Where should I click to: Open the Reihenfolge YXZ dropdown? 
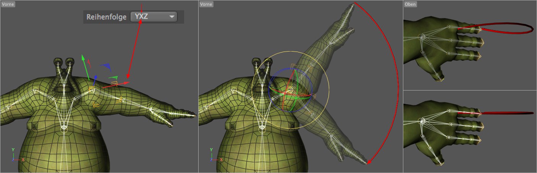(x=153, y=17)
